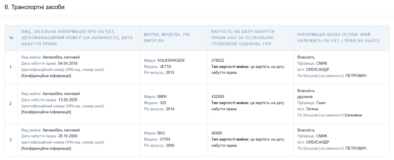Click the value 46460 in row three
This screenshot has width=394, height=160.
tap(217, 133)
